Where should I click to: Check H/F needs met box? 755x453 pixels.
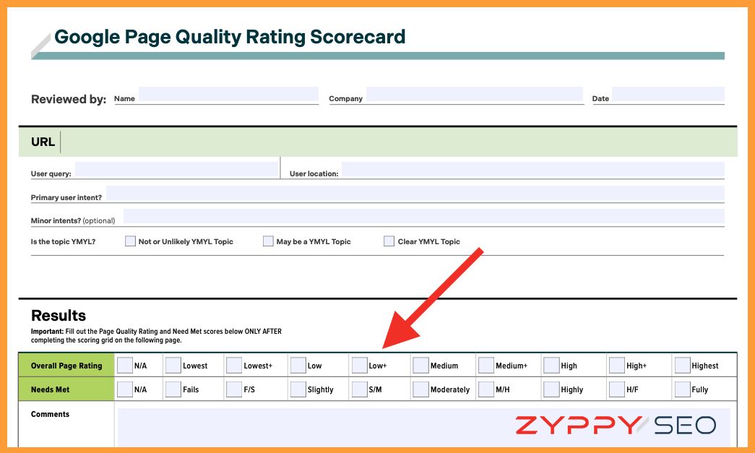click(617, 389)
